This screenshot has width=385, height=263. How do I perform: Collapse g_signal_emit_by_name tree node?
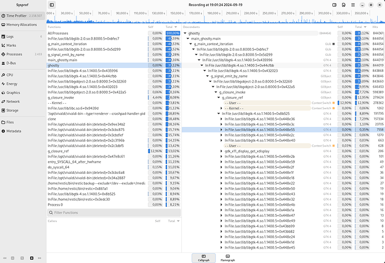(x=208, y=76)
